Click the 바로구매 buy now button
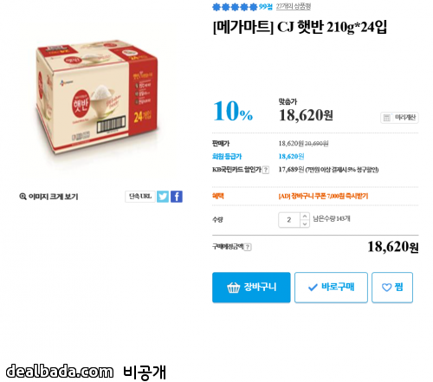This screenshot has height=382, width=433. [x=331, y=288]
